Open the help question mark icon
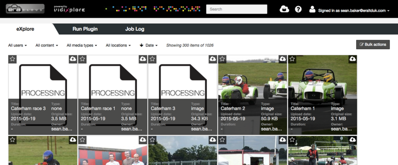The width and height of the screenshot is (398, 165). coord(298,9)
